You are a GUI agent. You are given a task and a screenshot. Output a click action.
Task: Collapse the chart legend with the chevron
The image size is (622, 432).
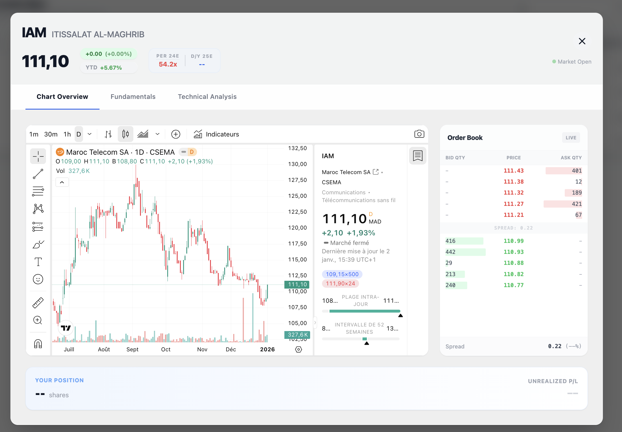coord(62,182)
